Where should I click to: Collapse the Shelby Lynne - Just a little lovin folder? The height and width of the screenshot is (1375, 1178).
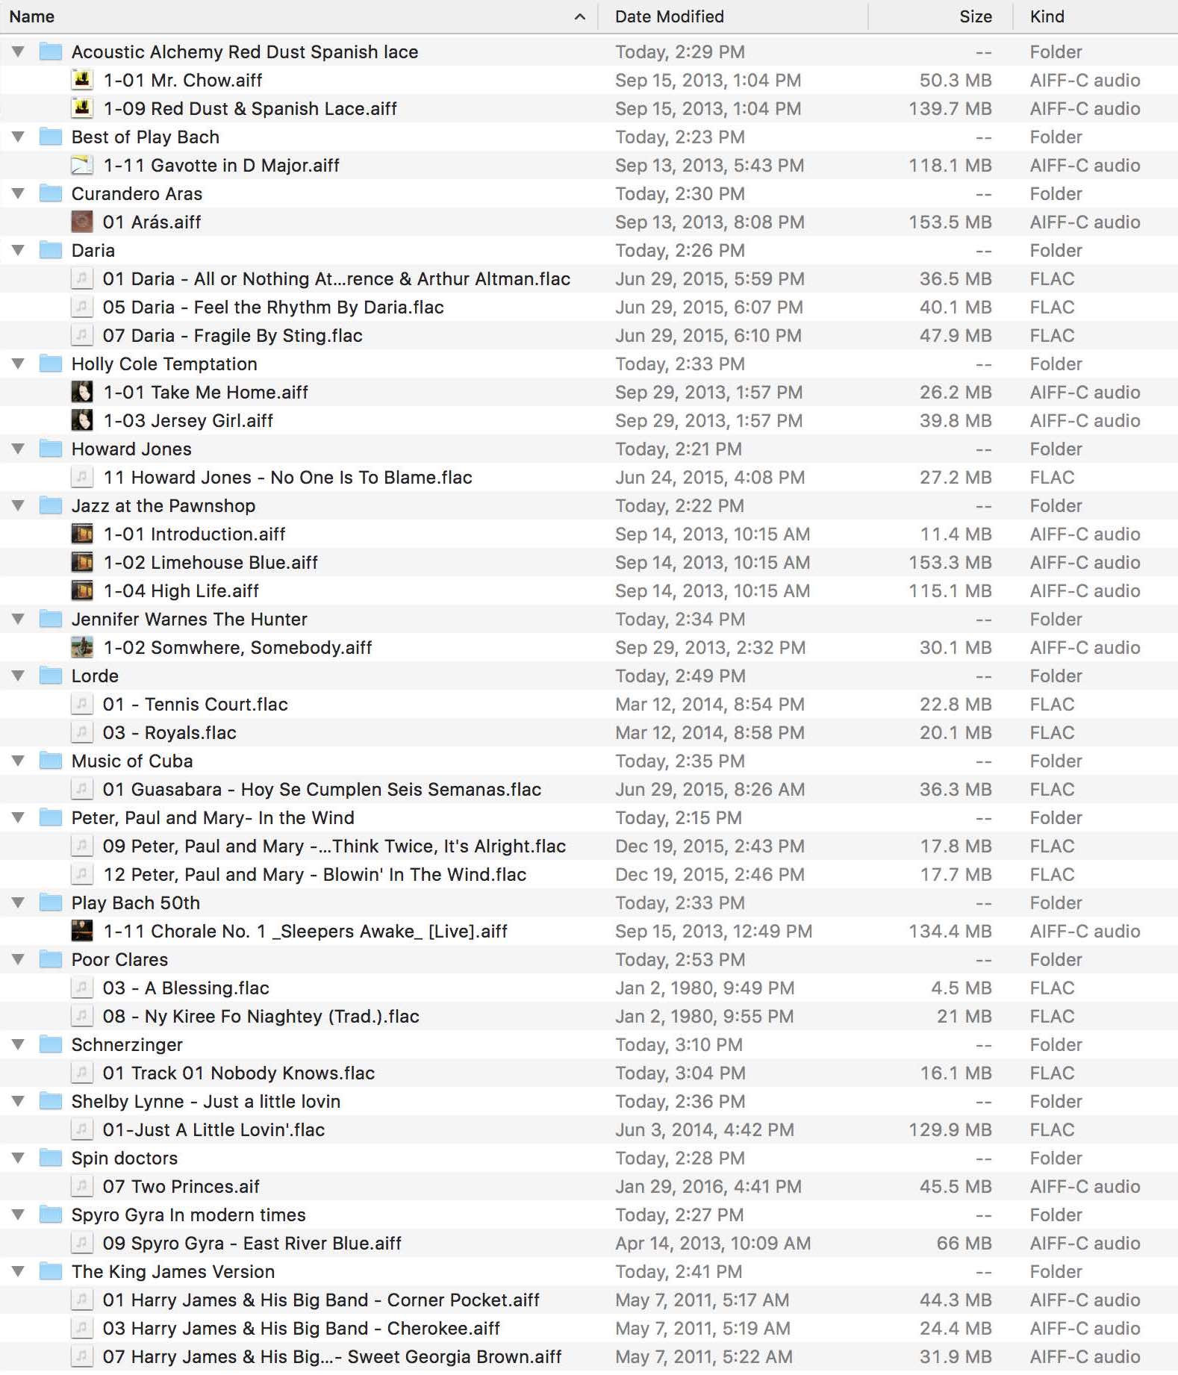click(19, 1101)
